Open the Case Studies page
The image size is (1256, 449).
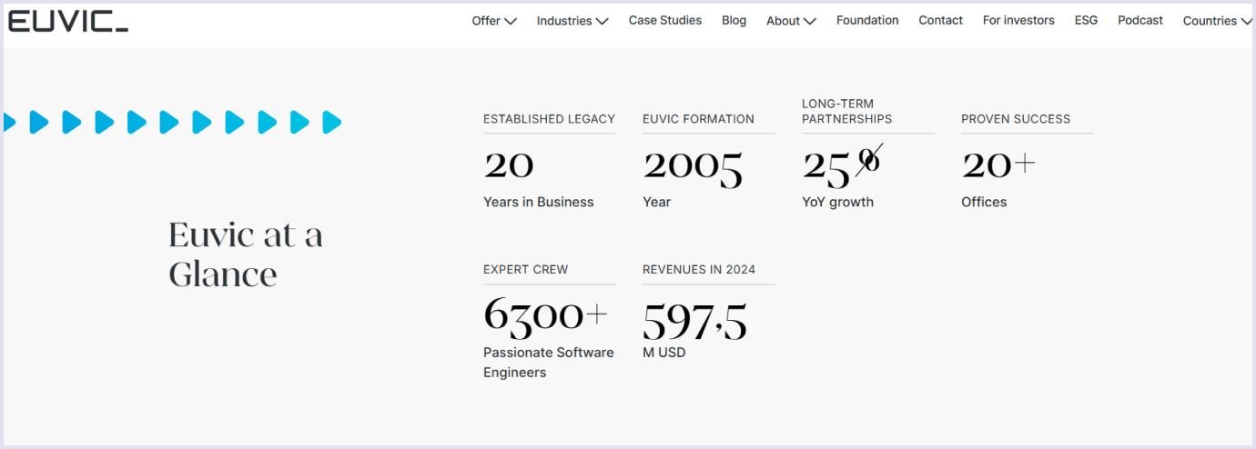click(x=665, y=20)
